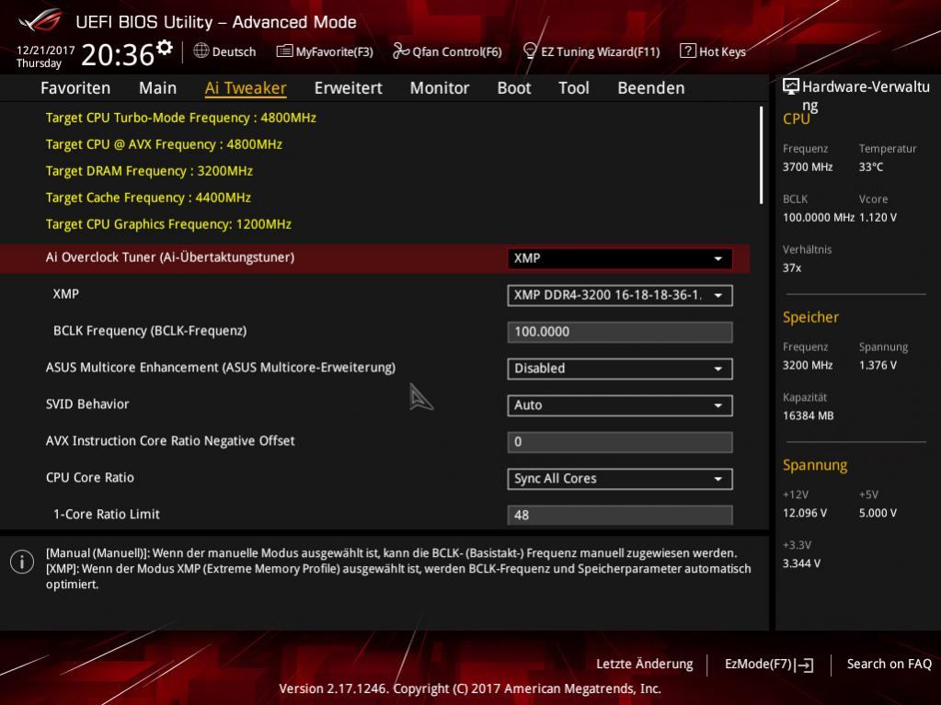Click Letzte Änderung button
The width and height of the screenshot is (941, 705).
pyautogui.click(x=645, y=665)
